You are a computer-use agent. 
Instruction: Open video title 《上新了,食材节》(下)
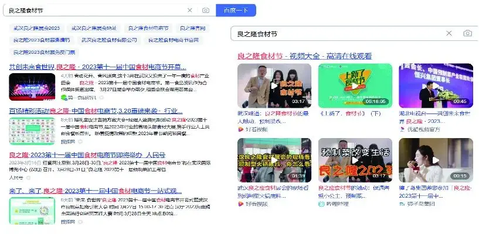pyautogui.click(x=351, y=113)
